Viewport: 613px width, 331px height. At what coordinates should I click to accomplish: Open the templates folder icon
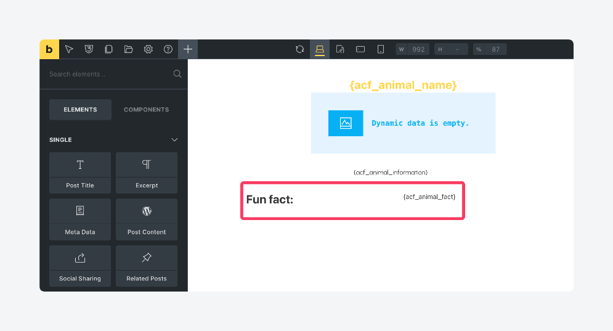(x=128, y=49)
